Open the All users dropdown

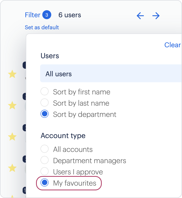click(x=111, y=73)
